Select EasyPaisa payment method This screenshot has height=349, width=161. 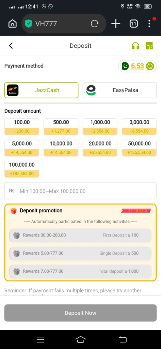coord(119,90)
